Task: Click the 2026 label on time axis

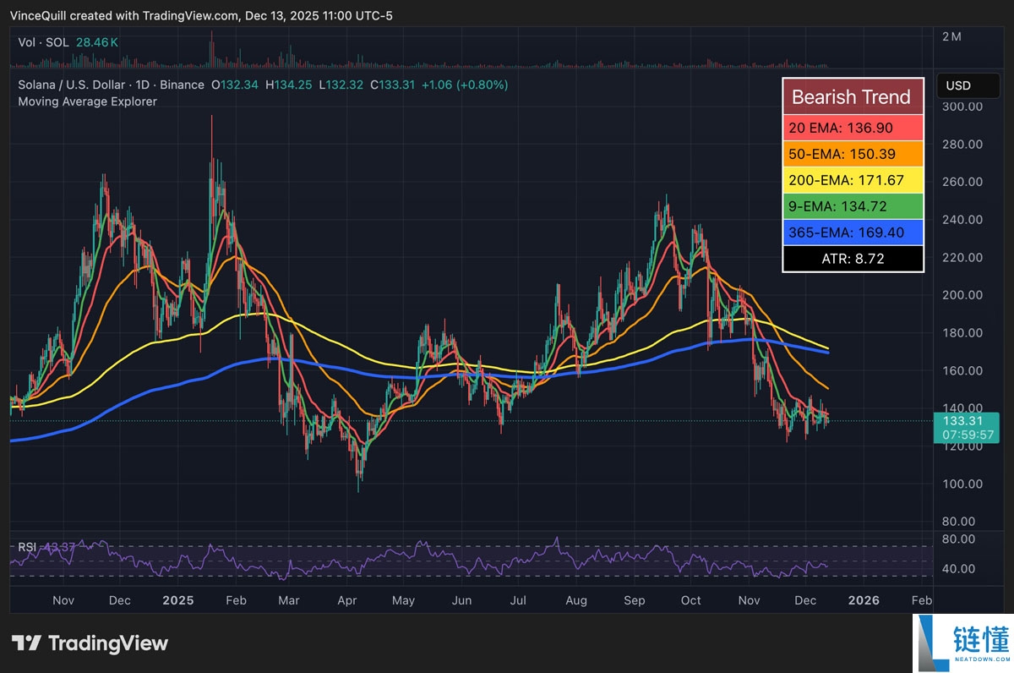Action: click(864, 600)
